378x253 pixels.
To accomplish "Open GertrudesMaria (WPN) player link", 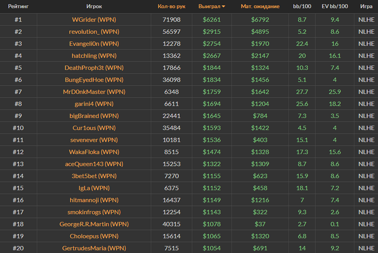I will (94, 248).
